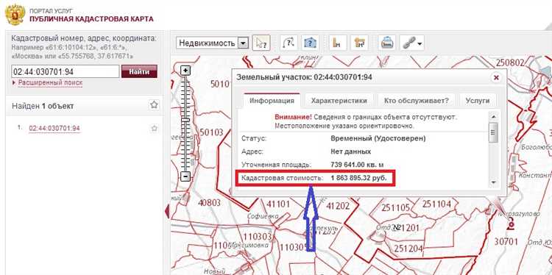Click map label 41202
The height and width of the screenshot is (275, 552).
point(338,206)
